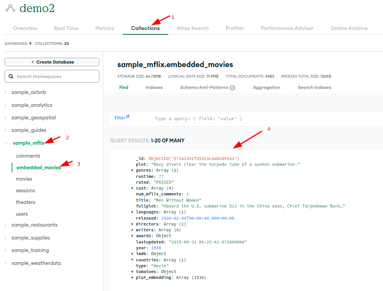The image size is (383, 291).
Task: Expand the genres array field
Action: pos(133,170)
